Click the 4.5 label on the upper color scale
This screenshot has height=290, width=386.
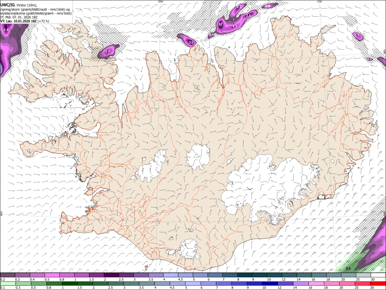point(180,279)
